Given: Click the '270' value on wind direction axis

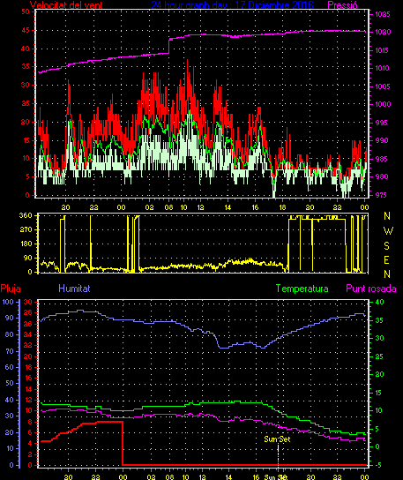Looking at the screenshot, I should pos(26,229).
